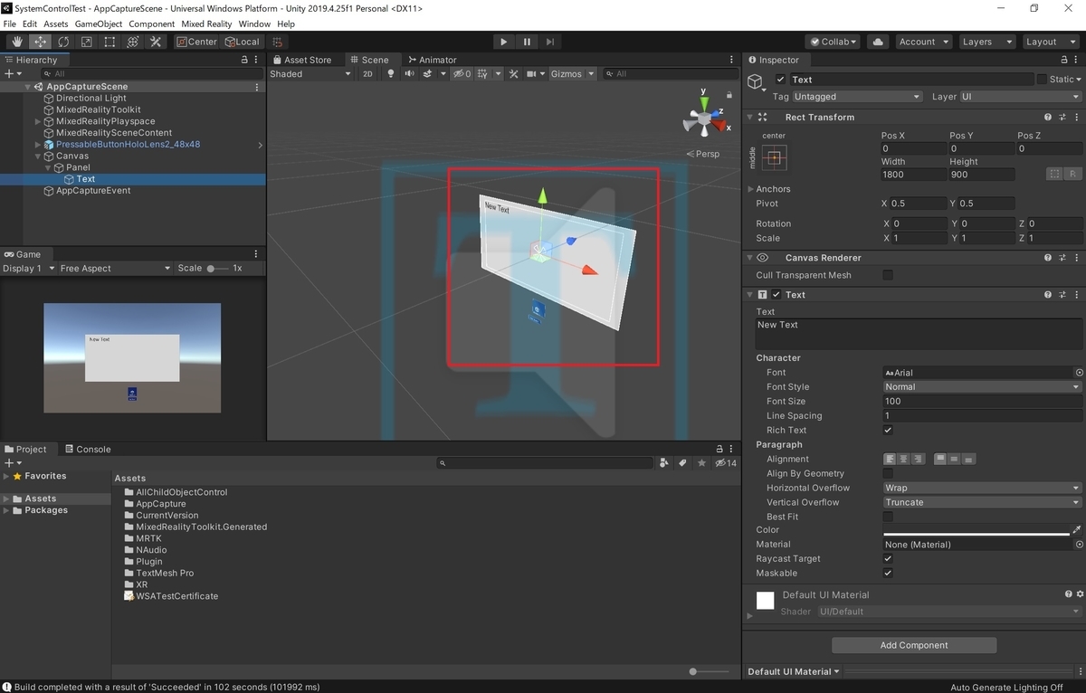Open the Mixed Reality menu

207,24
